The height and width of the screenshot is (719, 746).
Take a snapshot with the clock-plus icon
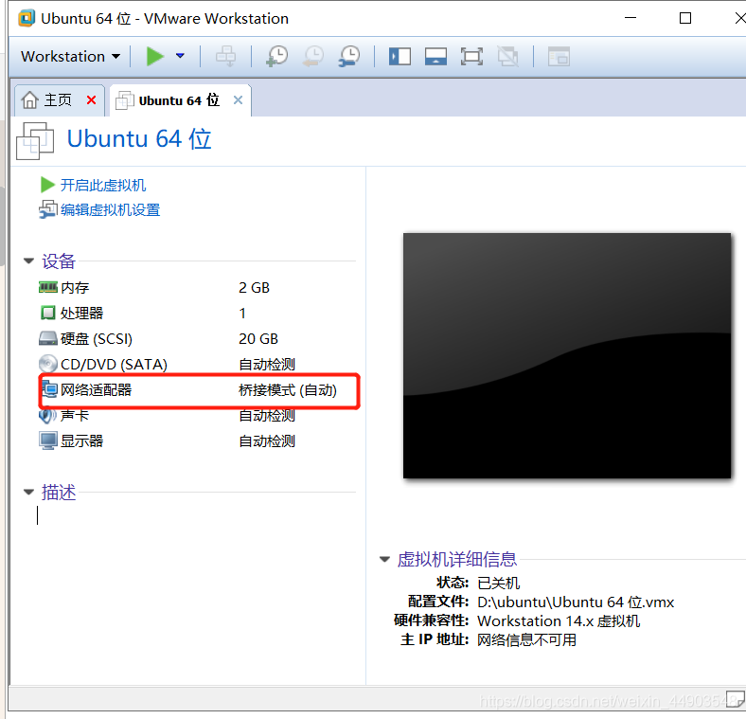(276, 56)
